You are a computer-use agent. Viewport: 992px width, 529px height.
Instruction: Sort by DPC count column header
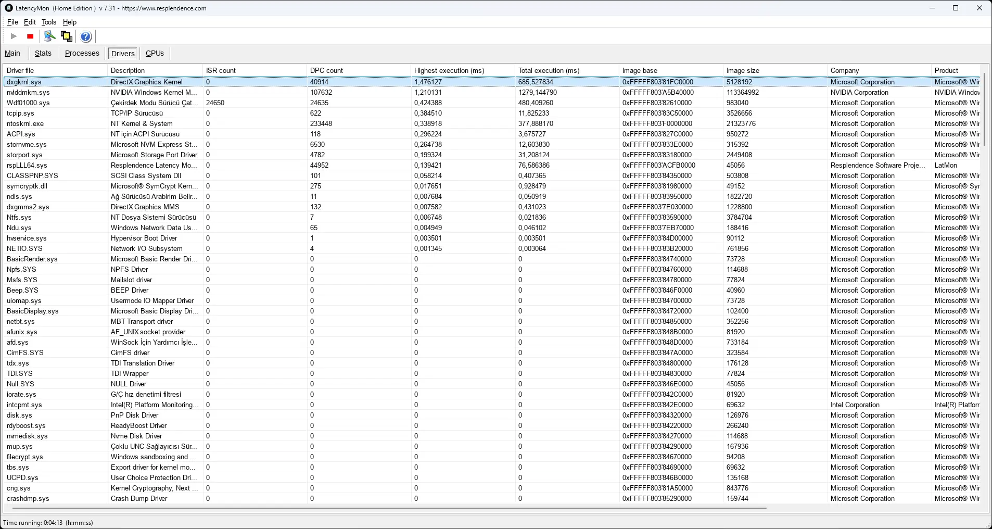point(359,70)
